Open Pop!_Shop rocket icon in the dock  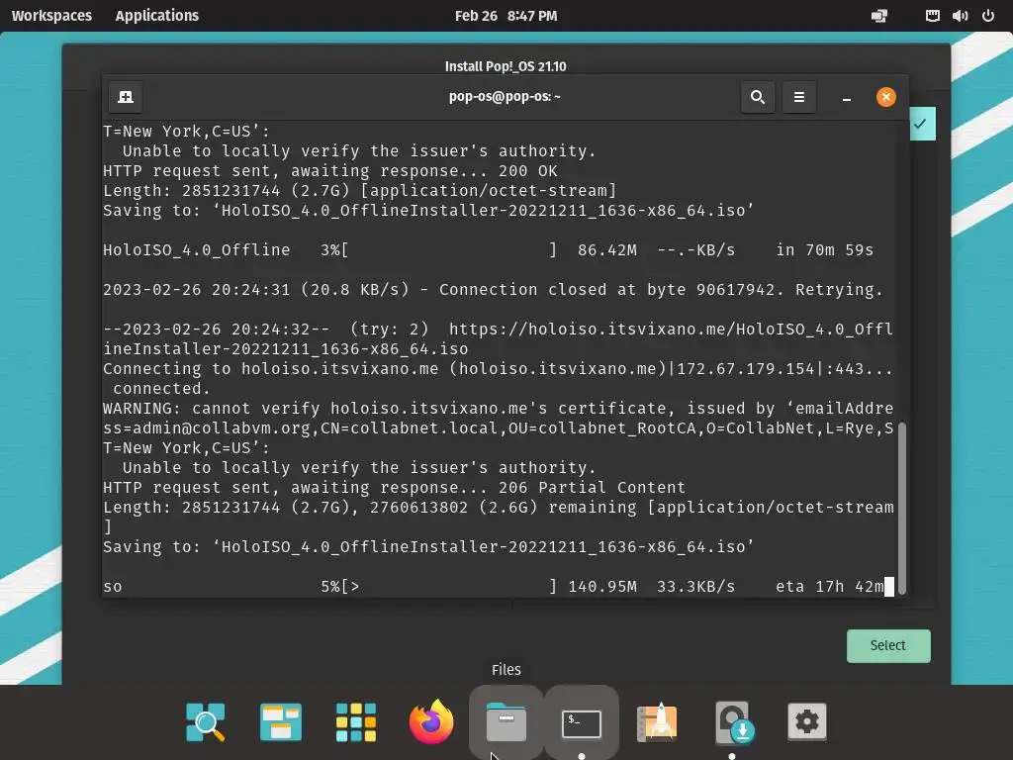click(x=657, y=721)
